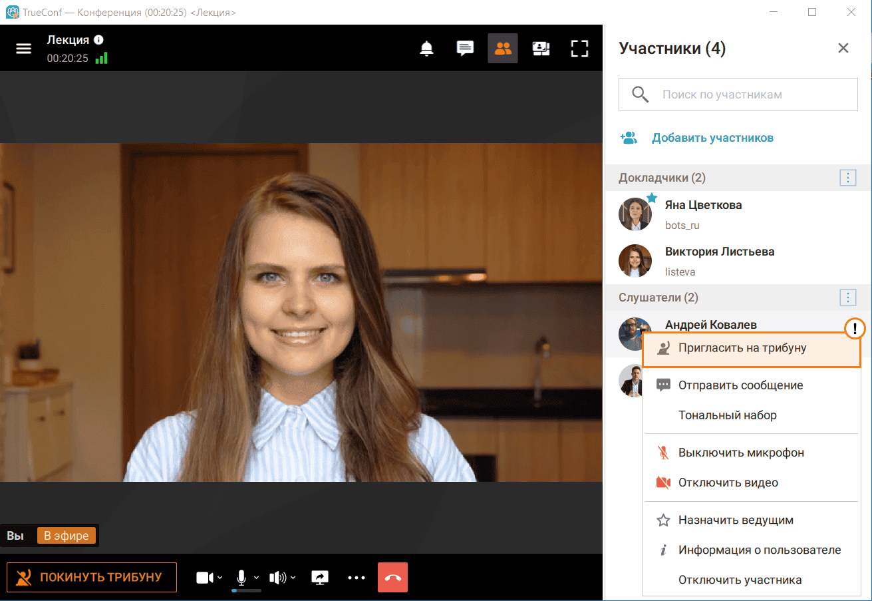Open Информация о пользователе
The height and width of the screenshot is (601, 872).
tap(752, 550)
